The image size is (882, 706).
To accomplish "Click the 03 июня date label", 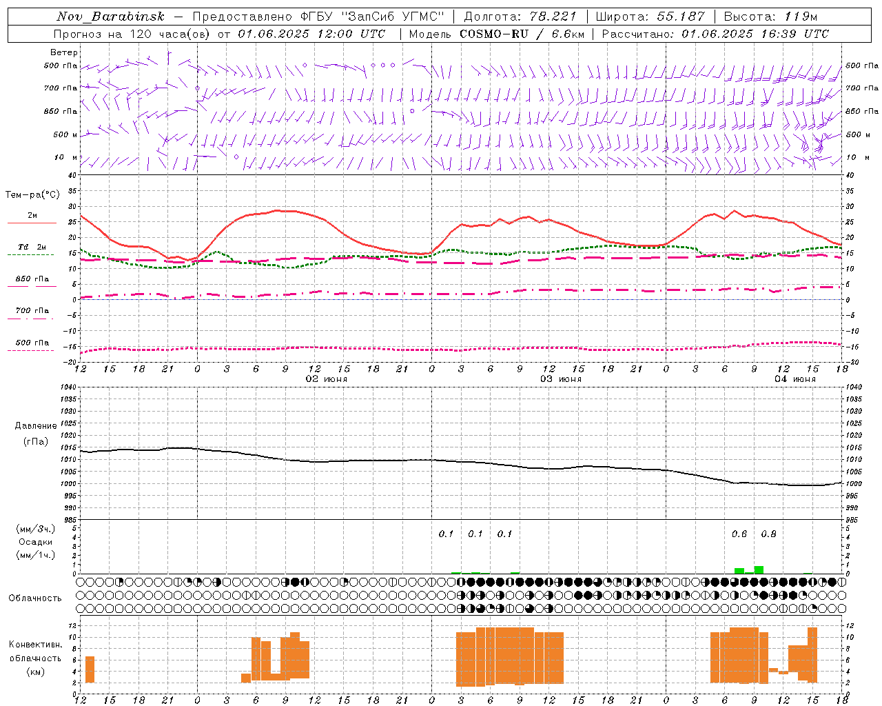I will 560,379.
